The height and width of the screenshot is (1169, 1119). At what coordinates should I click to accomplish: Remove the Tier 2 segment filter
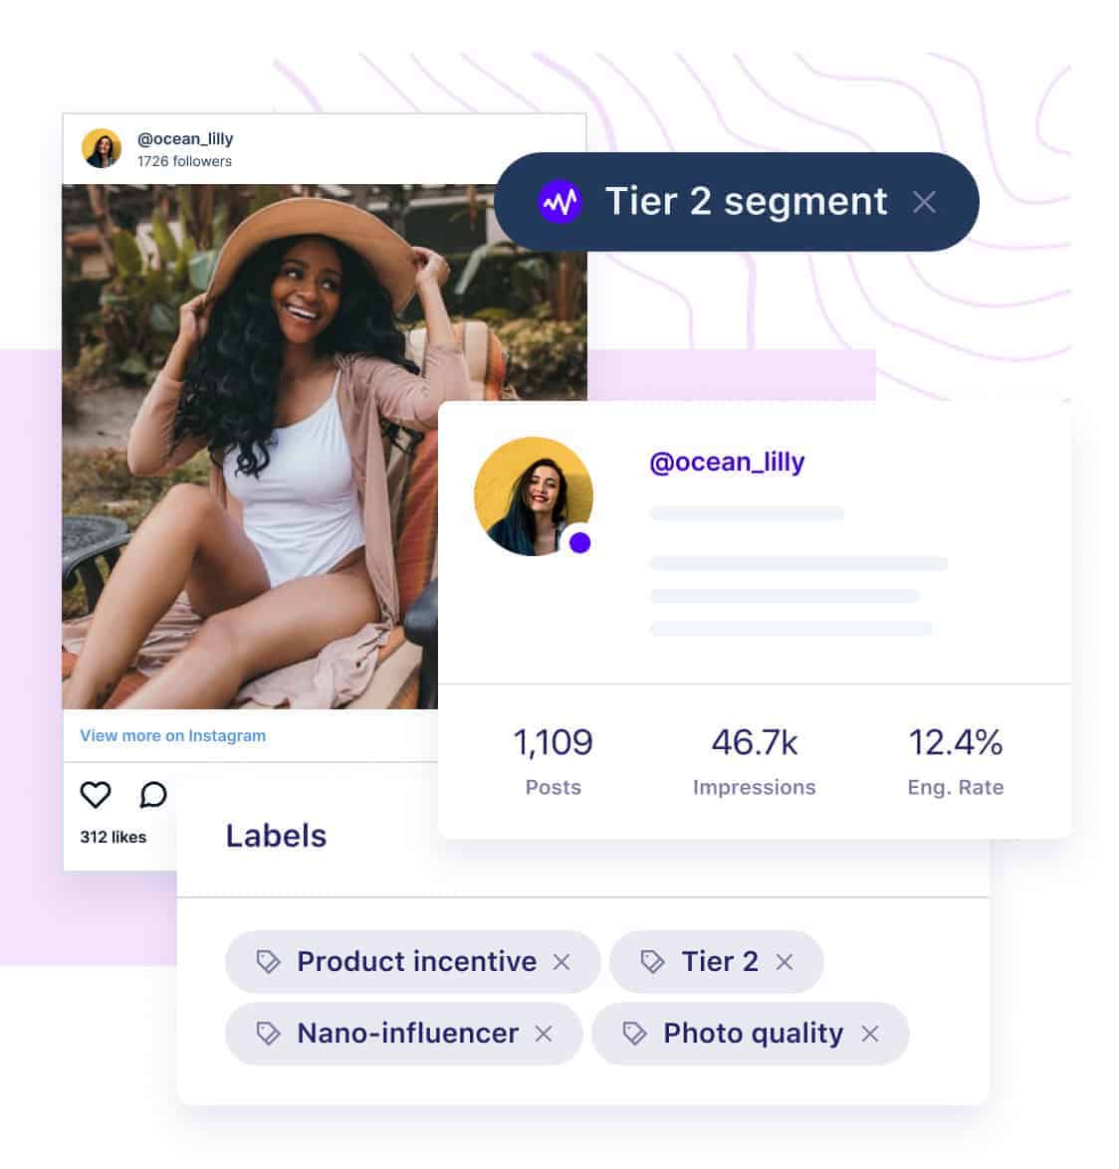pyautogui.click(x=924, y=202)
